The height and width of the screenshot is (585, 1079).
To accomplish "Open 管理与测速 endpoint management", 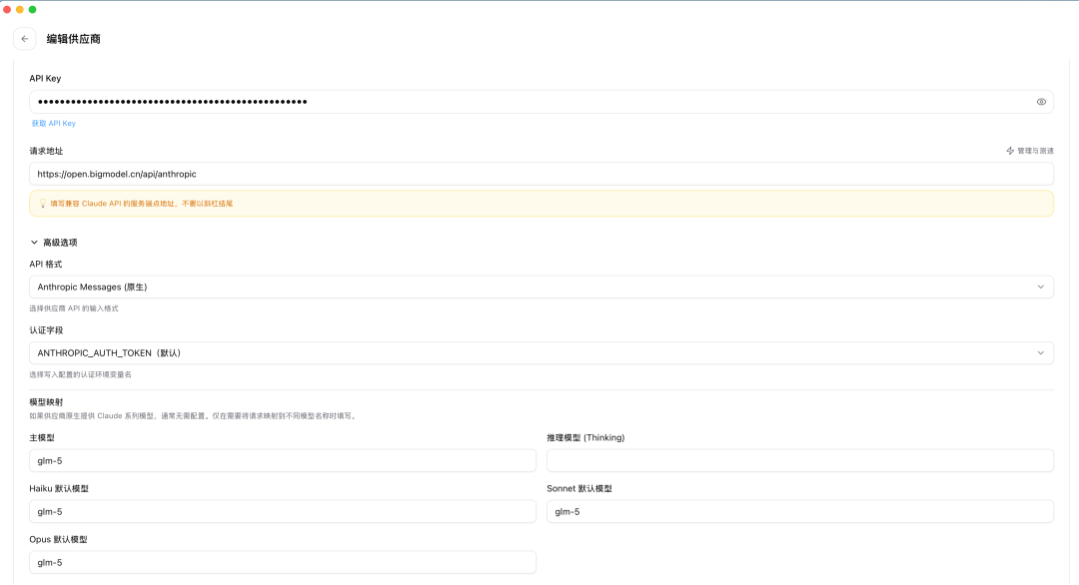I will 1030,151.
